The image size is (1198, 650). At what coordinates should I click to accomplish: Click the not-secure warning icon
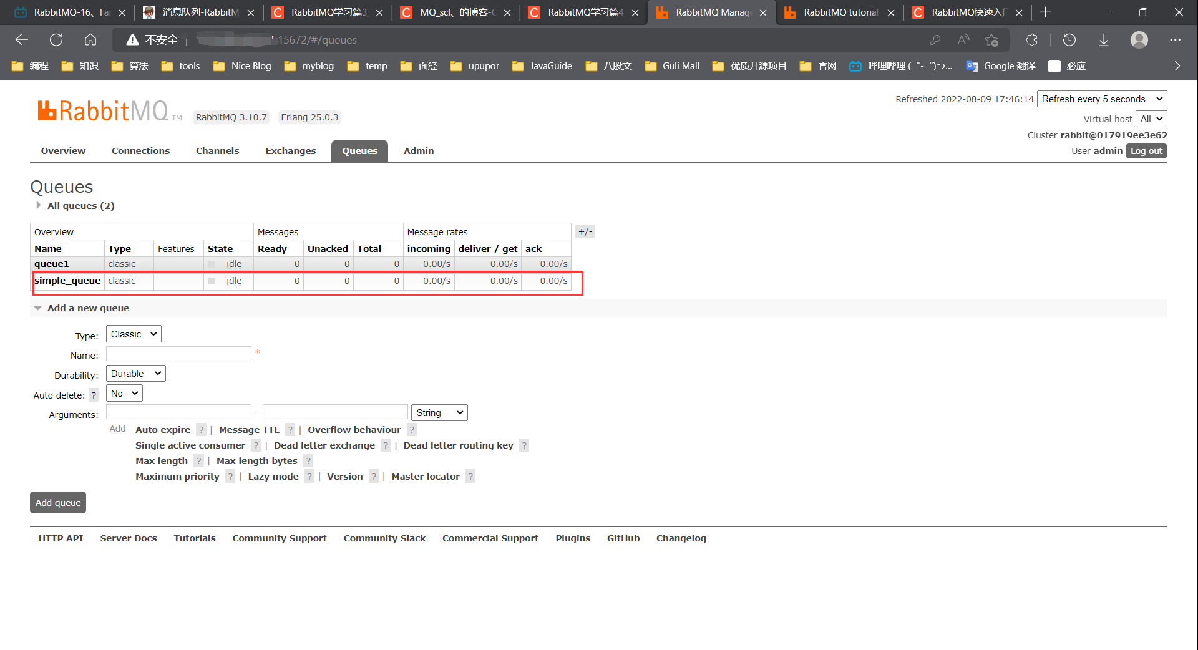pos(132,40)
